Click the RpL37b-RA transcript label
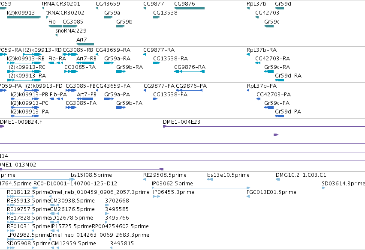 point(262,50)
